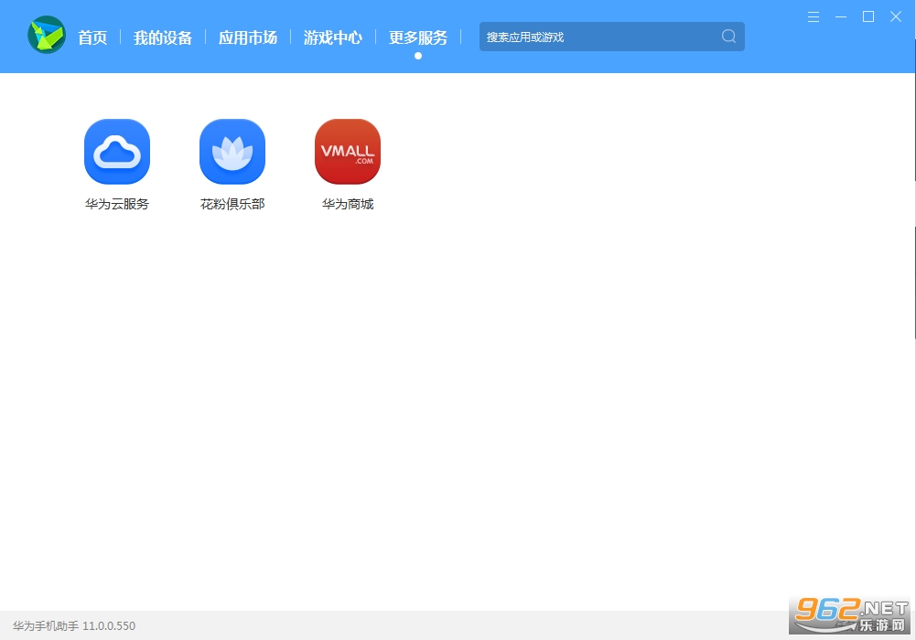Click the HiSuite bird logo
The height and width of the screenshot is (640, 916).
[x=47, y=36]
